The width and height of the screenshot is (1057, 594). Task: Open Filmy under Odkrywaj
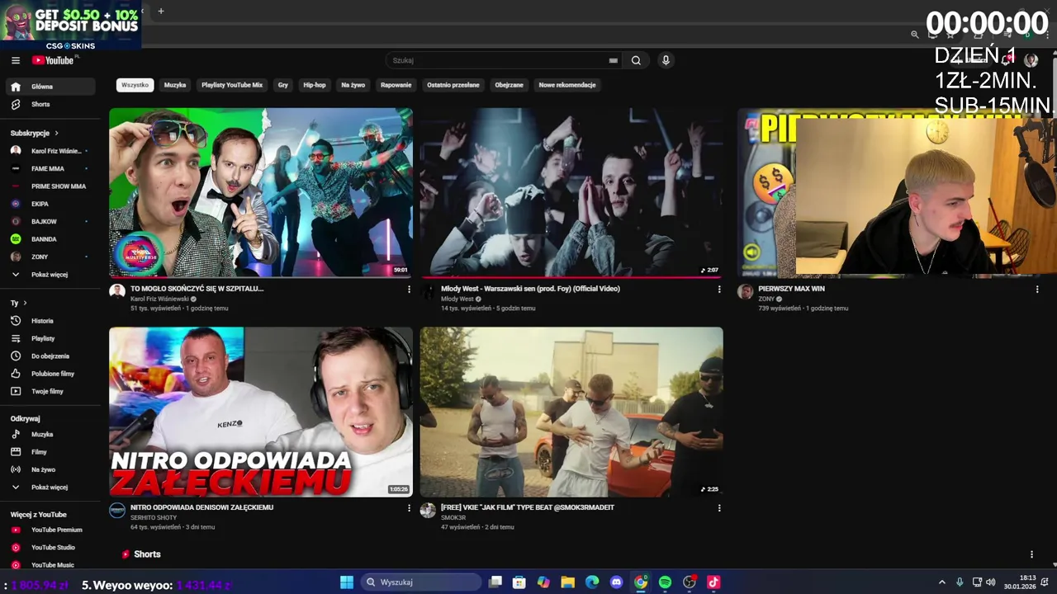[51, 452]
